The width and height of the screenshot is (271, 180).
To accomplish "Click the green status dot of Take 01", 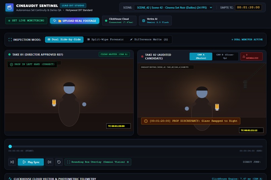I will (x=9, y=54).
